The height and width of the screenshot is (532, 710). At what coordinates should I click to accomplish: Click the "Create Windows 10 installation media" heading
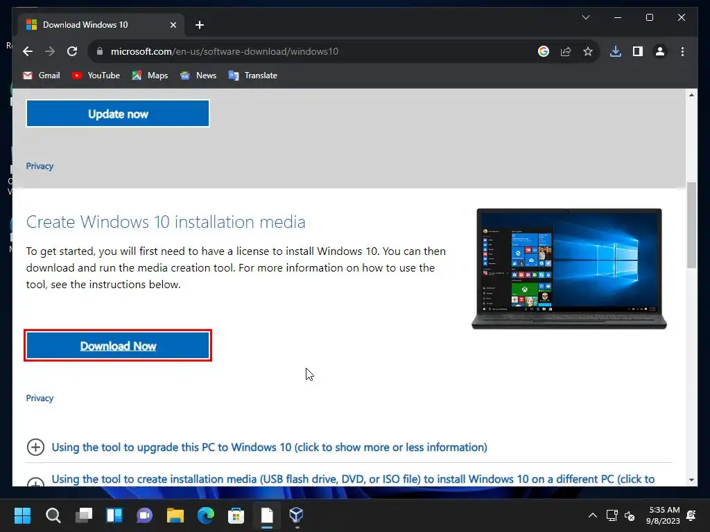(166, 222)
